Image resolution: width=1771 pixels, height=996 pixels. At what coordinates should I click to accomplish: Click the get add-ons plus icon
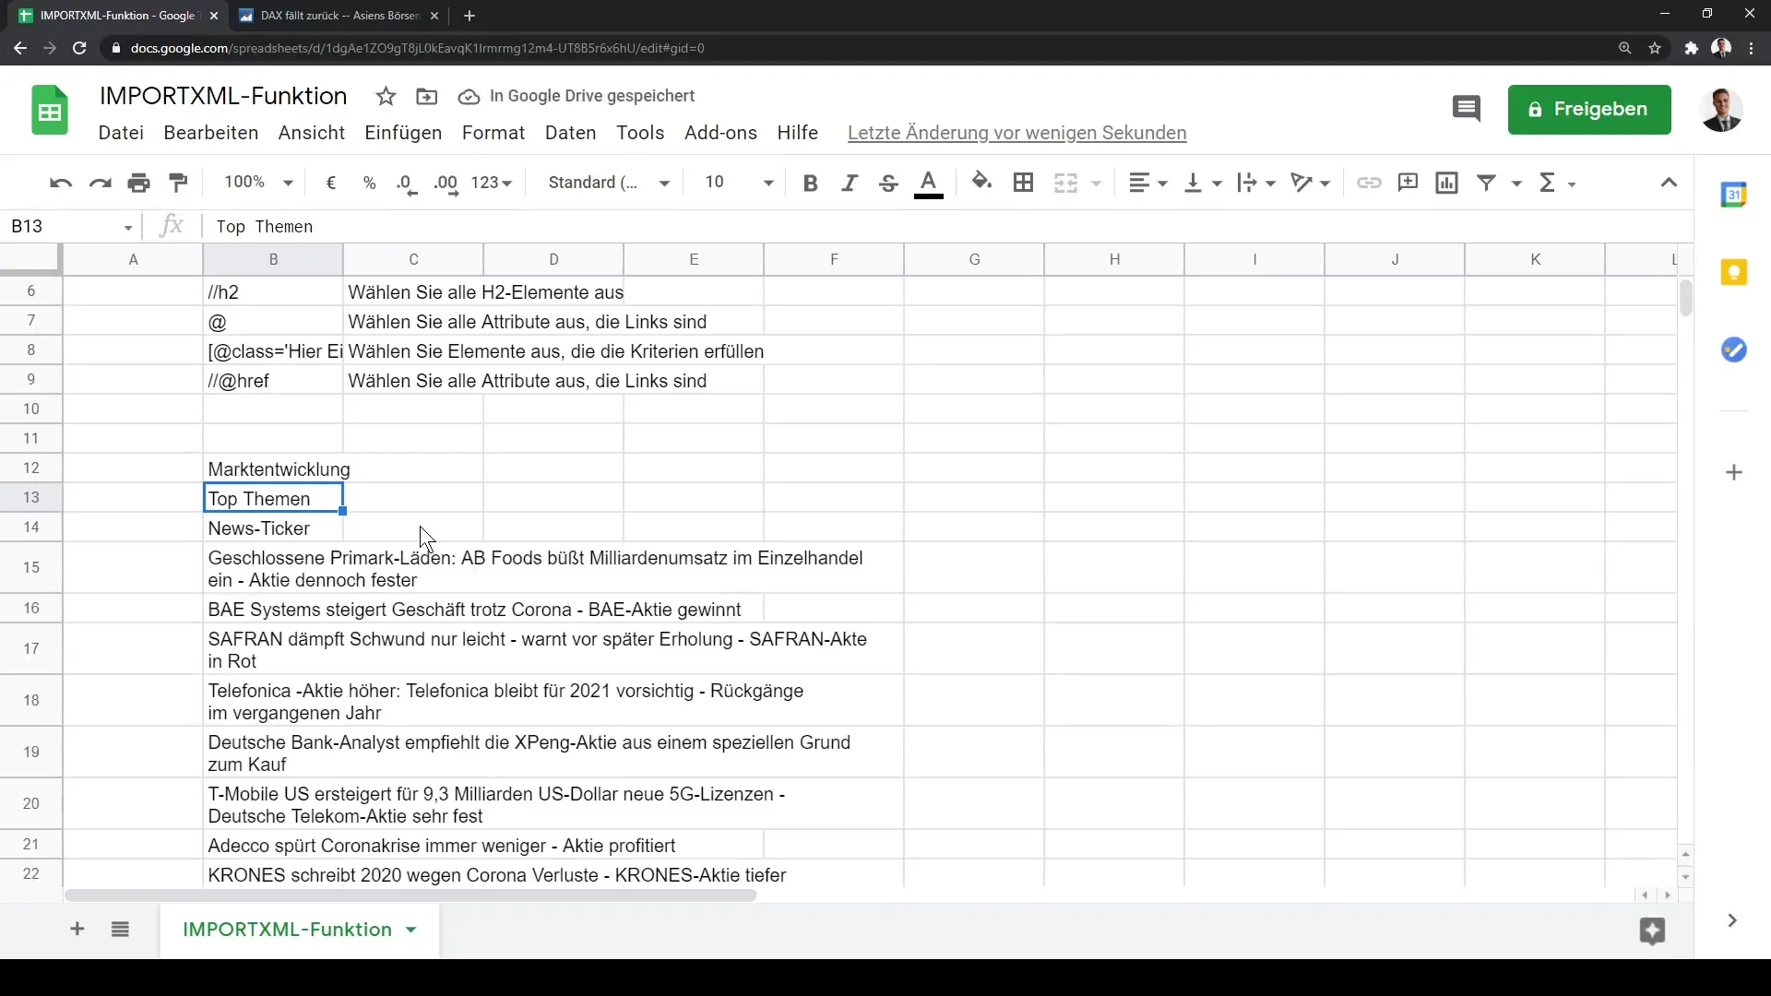[x=1734, y=472]
